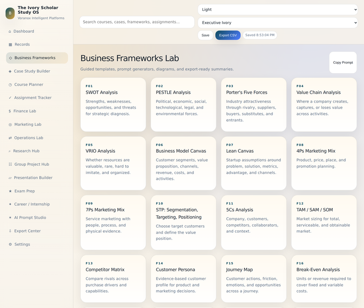This screenshot has height=308, width=364.
Task: Click the AI Prompt Studio asterisk icon
Action: tap(10, 218)
